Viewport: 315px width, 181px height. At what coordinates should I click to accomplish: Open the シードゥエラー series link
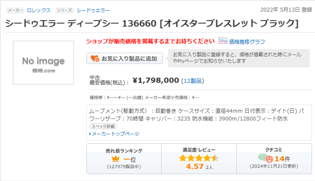click(x=93, y=10)
